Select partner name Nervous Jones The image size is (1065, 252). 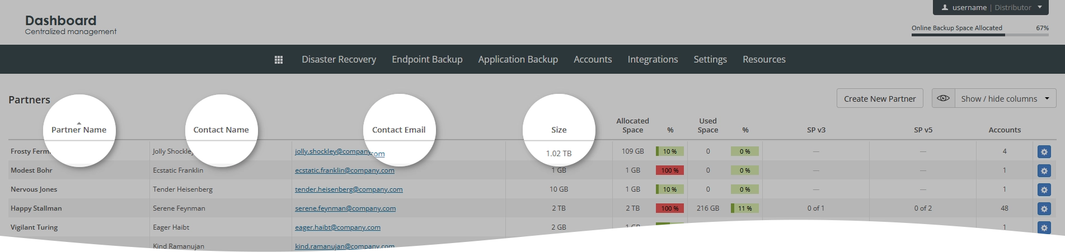(x=34, y=189)
